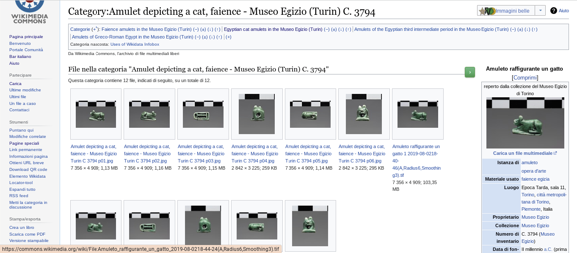Image resolution: width=577 pixels, height=253 pixels.
Task: Open Museo Egizio link in Proprietario row
Action: coord(535,217)
